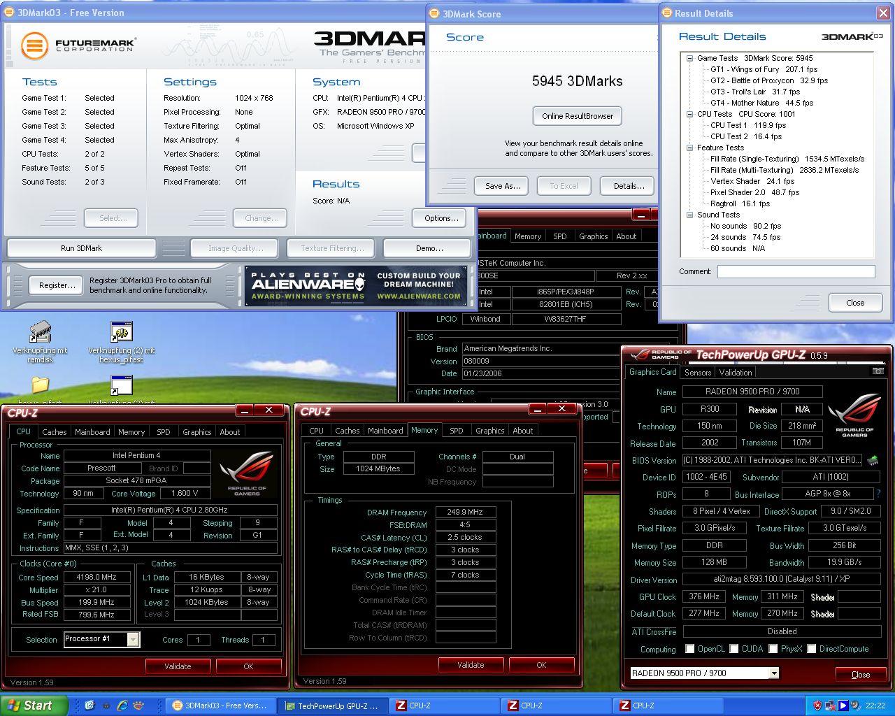Open the Processor #1 selection dropdown

pyautogui.click(x=133, y=639)
